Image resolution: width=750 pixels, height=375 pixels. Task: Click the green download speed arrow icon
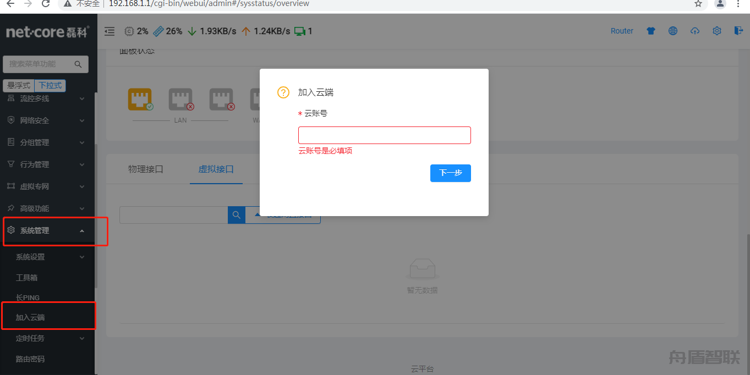coord(191,31)
